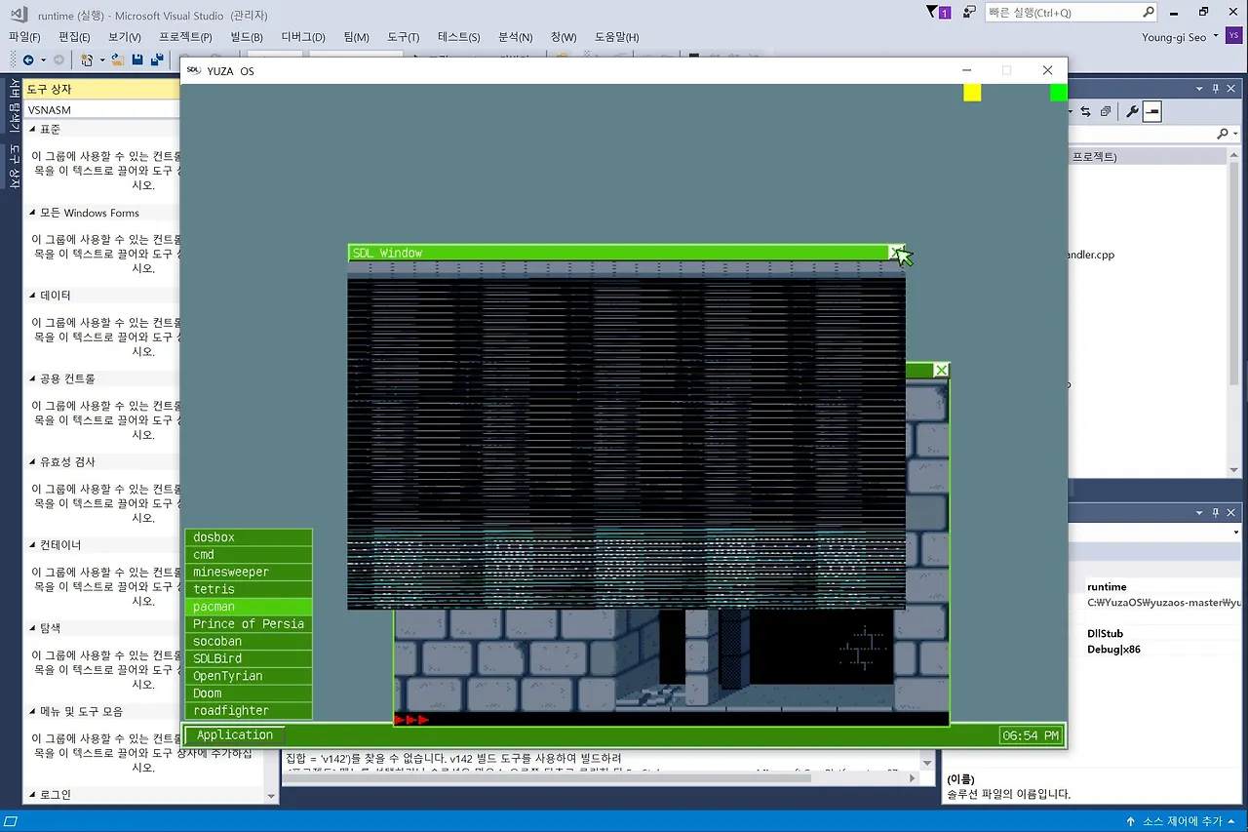The height and width of the screenshot is (832, 1248).
Task: Click the source control up-arrow icon in status bar
Action: (x=1131, y=821)
